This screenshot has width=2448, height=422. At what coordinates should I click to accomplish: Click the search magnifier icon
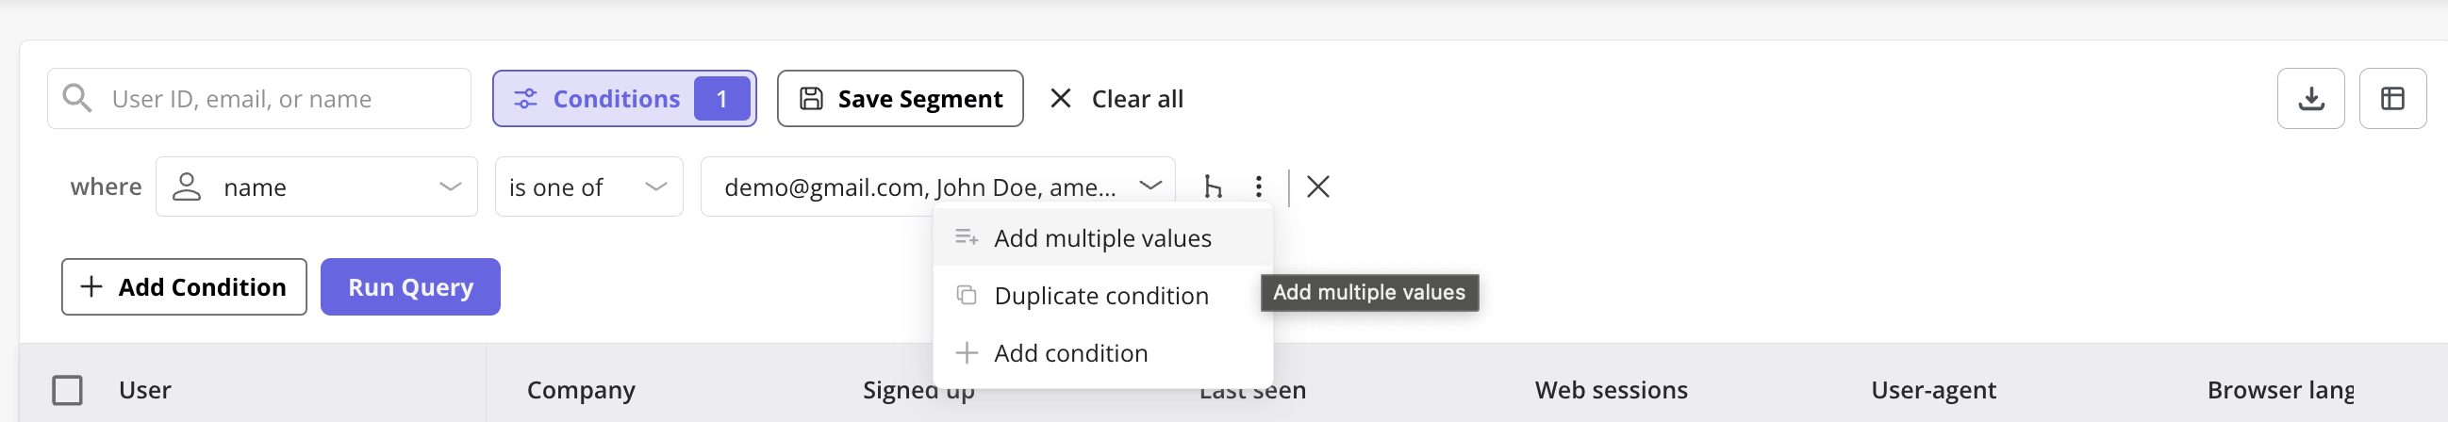coord(77,99)
